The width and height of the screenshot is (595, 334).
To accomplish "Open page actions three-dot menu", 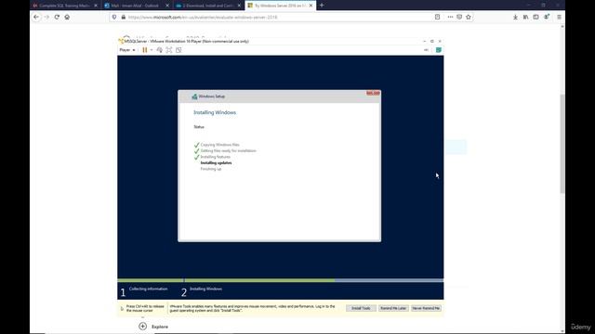I will [450, 17].
